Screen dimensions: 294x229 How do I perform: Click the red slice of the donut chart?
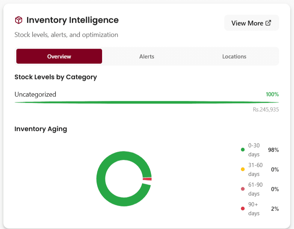tap(147, 179)
